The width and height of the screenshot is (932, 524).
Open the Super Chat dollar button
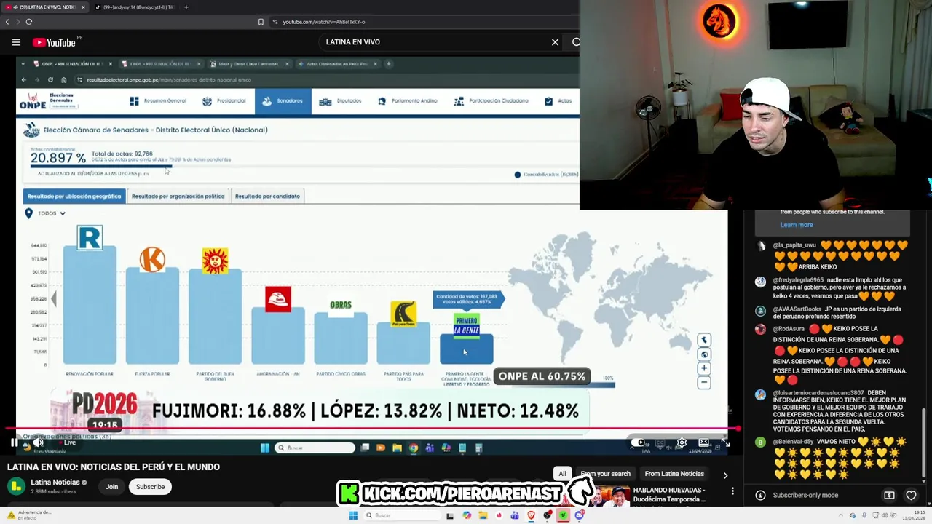click(889, 495)
